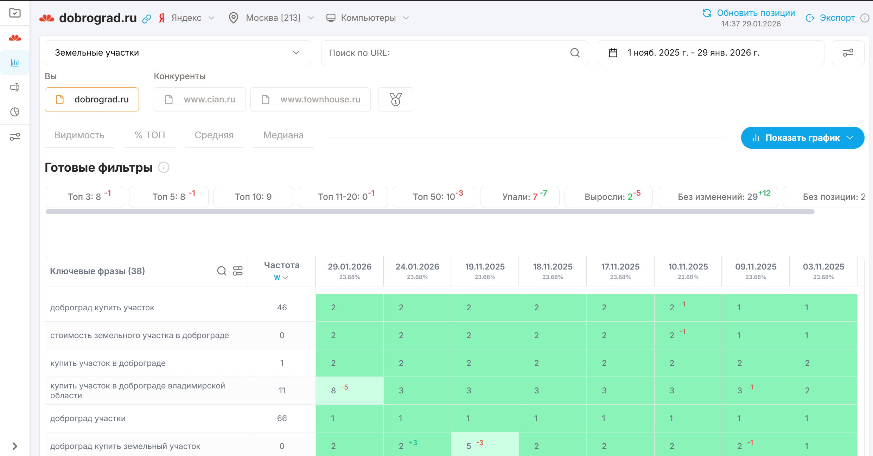This screenshot has width=873, height=456.
Task: Open the sidebar pie chart icon
Action: (x=15, y=112)
